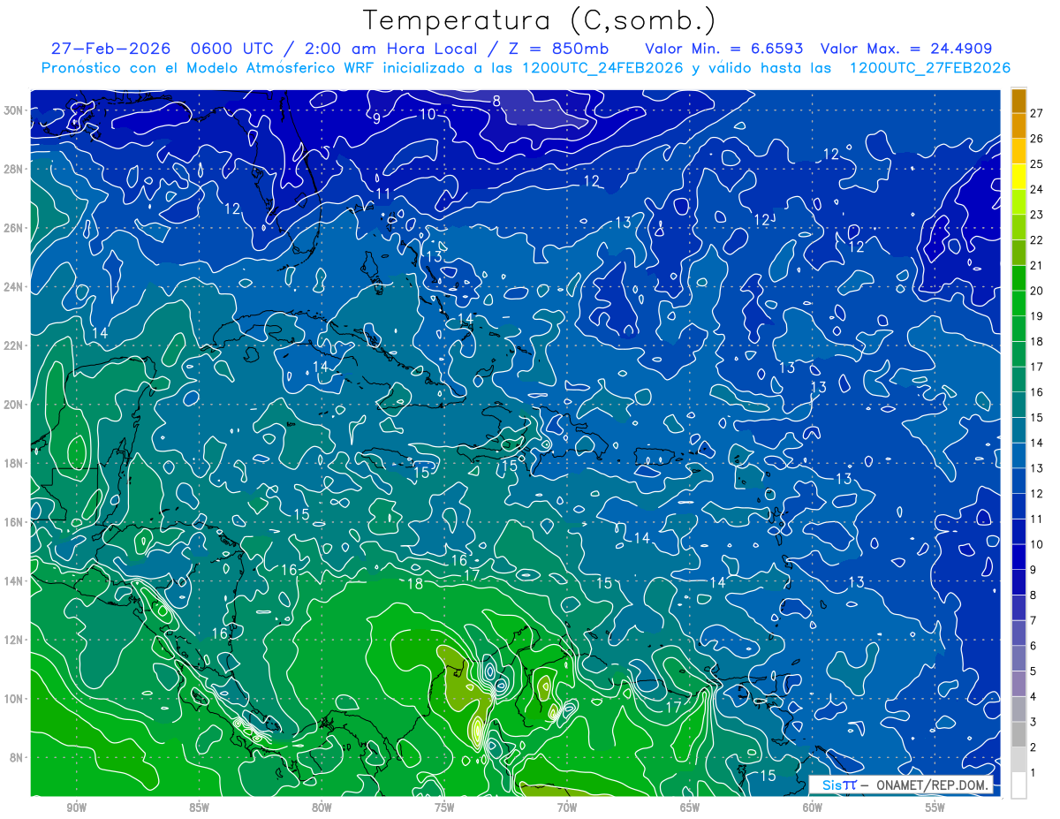Click the "28N" latitude axis label
The height and width of the screenshot is (819, 1060).
15,169
